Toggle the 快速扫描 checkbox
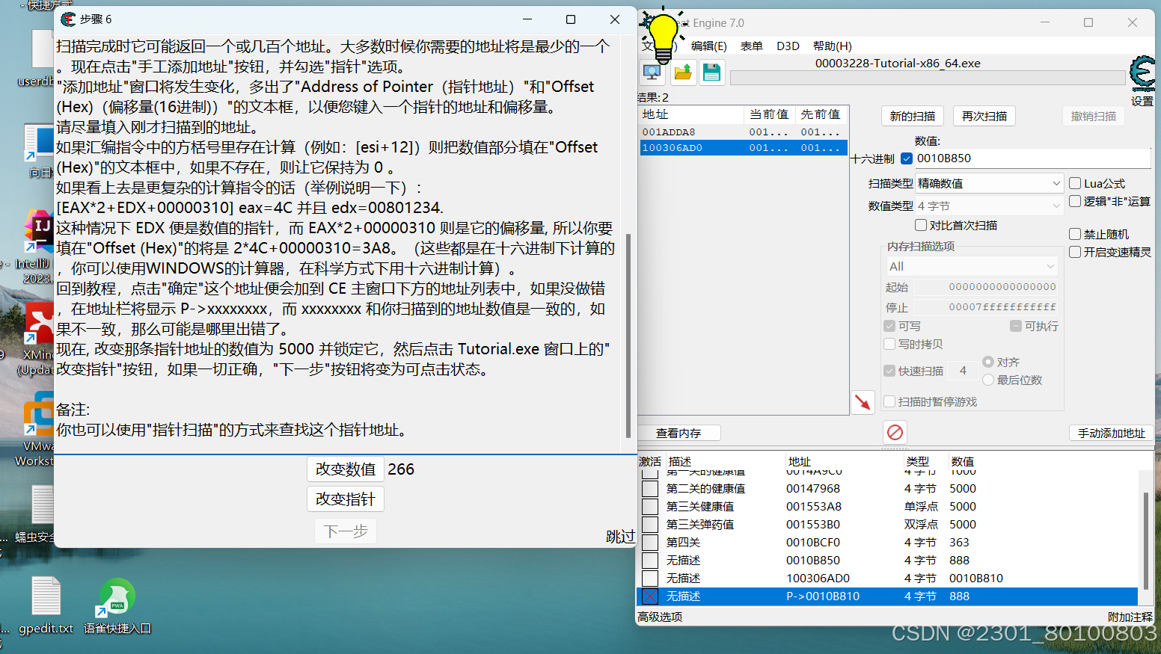This screenshot has height=654, width=1161. coord(889,371)
